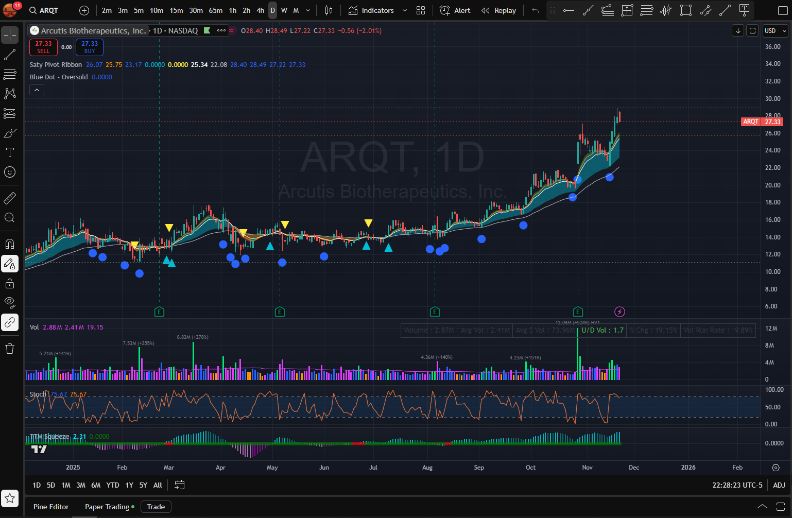792x518 pixels.
Task: Open the candlestick chart type selector
Action: pos(329,10)
